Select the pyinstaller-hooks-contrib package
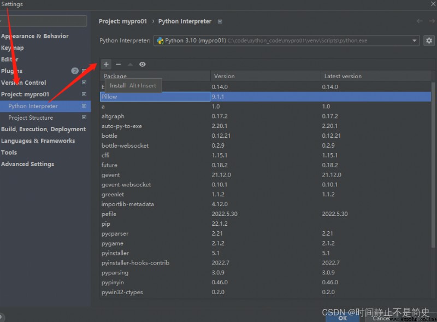 [x=265, y=262]
